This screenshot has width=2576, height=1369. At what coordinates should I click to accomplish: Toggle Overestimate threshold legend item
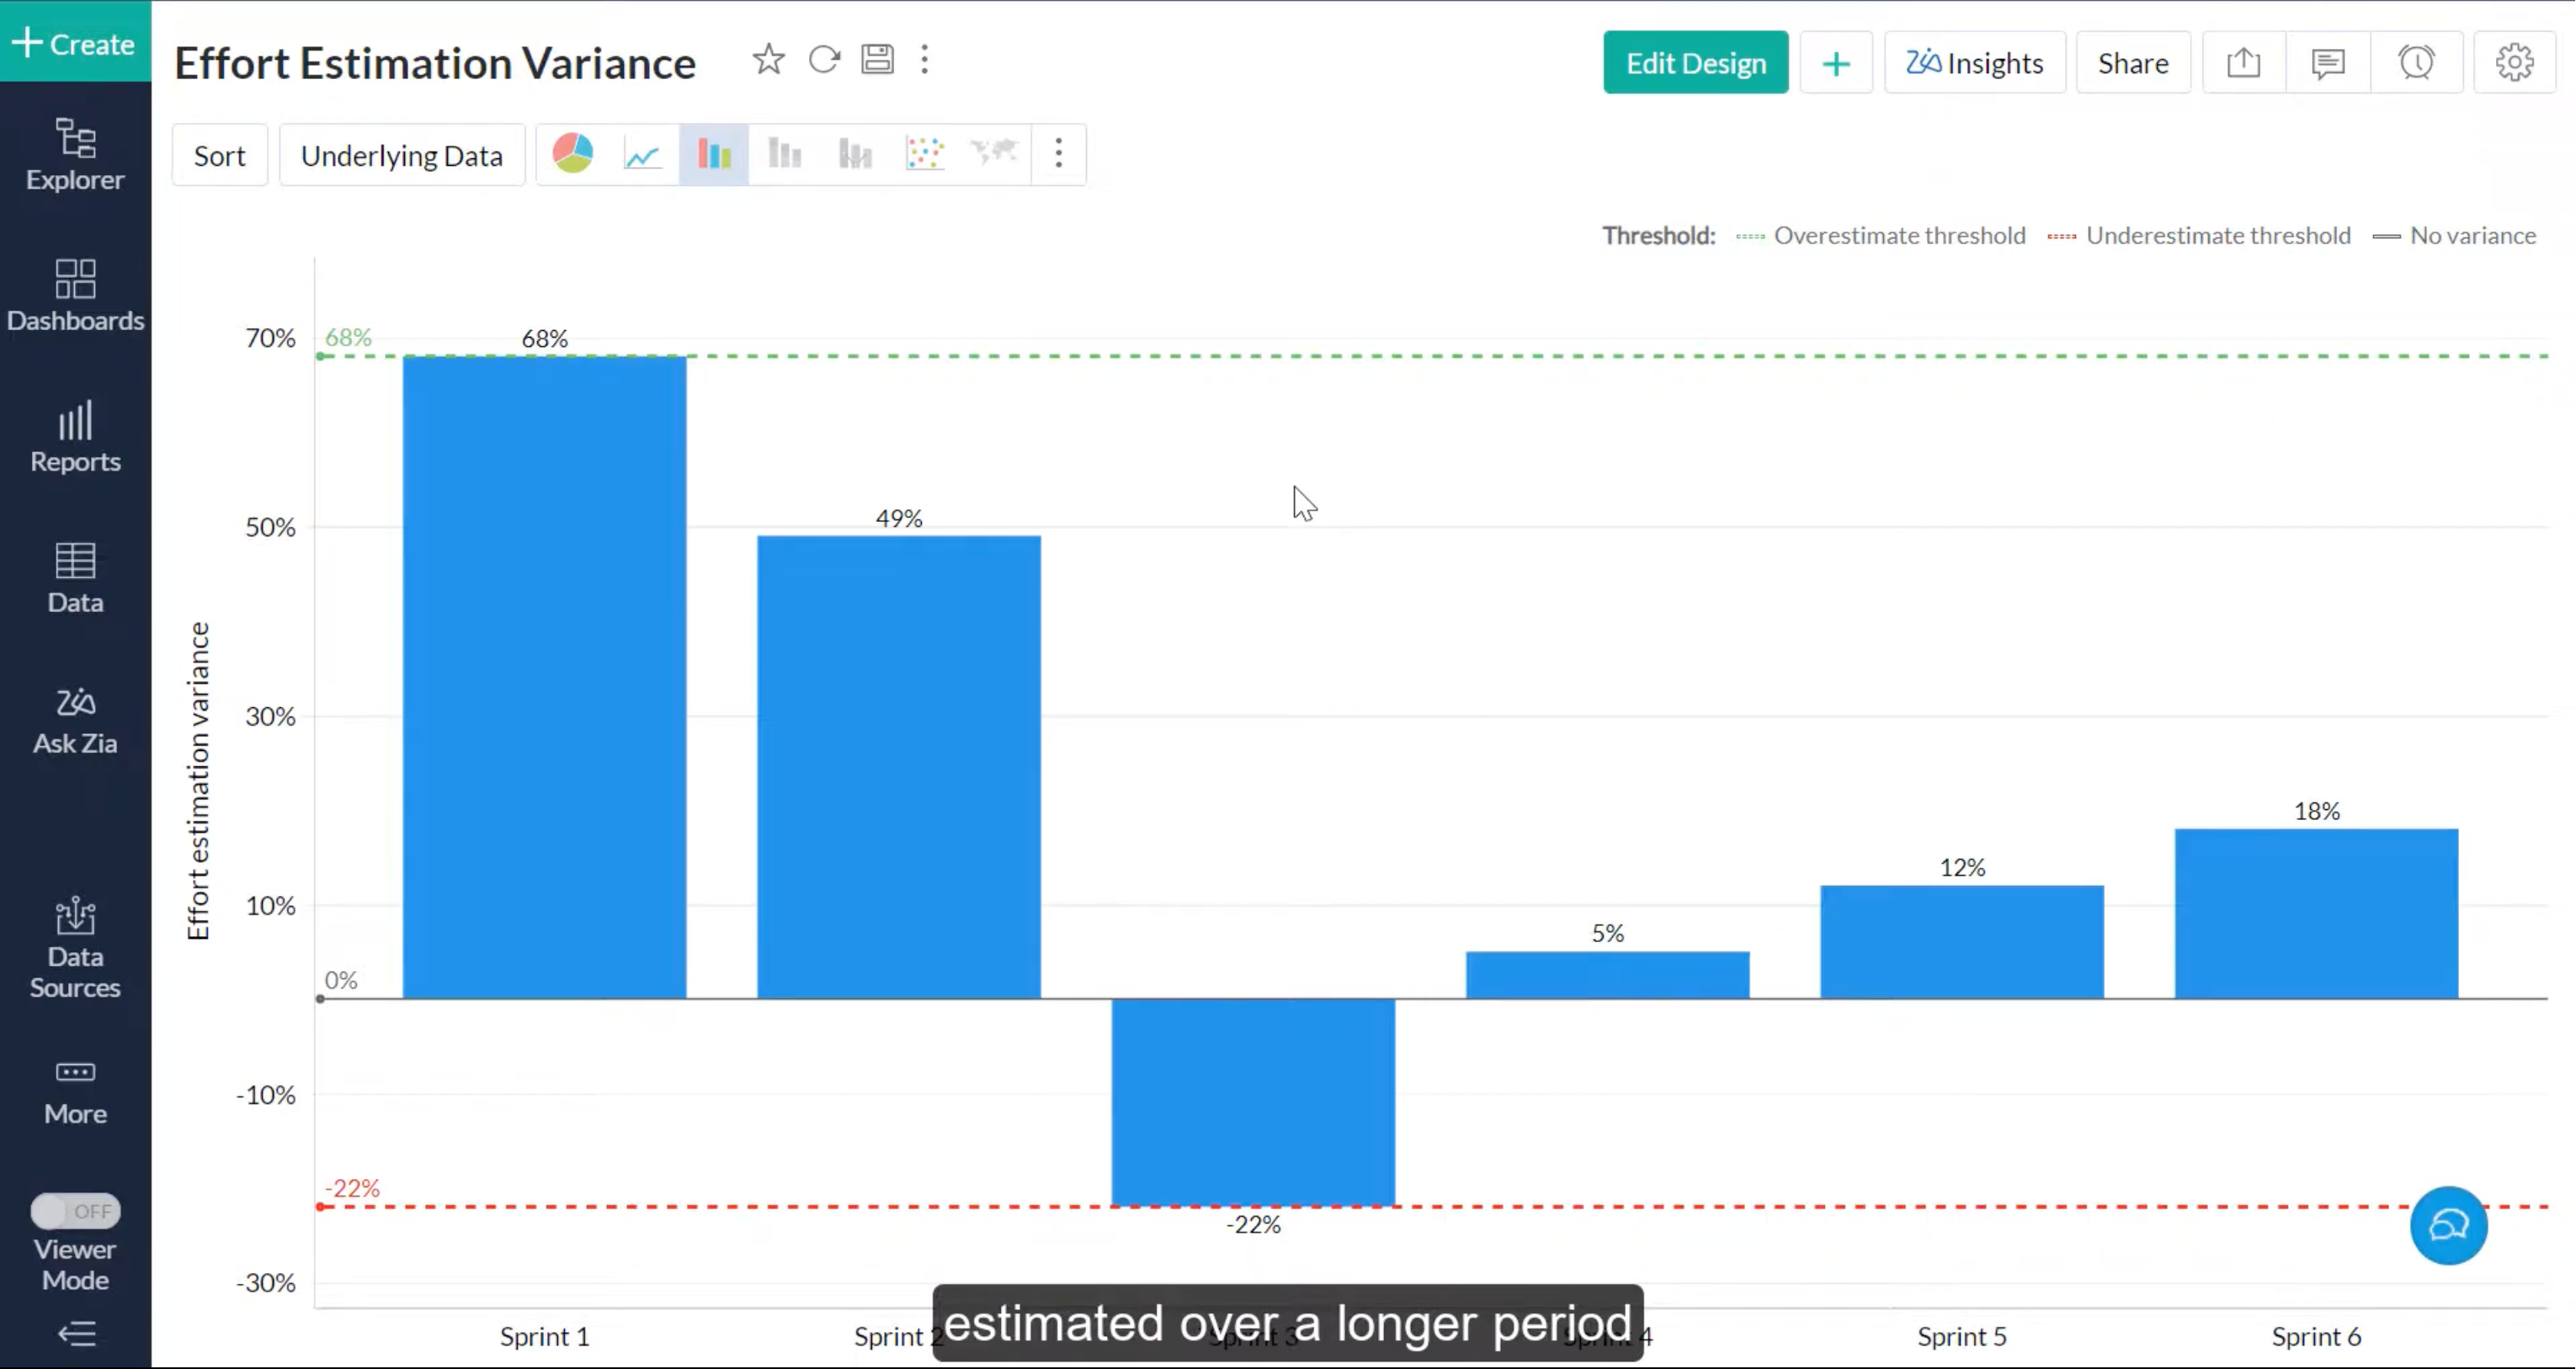pos(1898,236)
